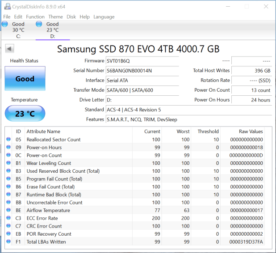Screen dimensions: 276x253
Task: Click the blue status orb for drive D:
Action: coord(39,24)
